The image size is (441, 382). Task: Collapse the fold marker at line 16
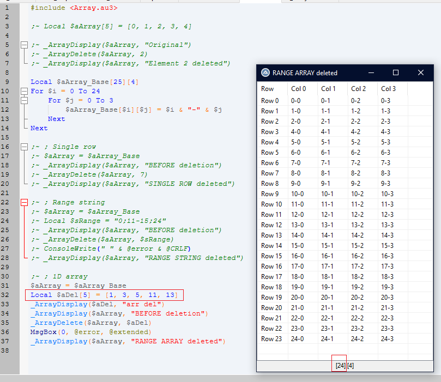point(25,147)
